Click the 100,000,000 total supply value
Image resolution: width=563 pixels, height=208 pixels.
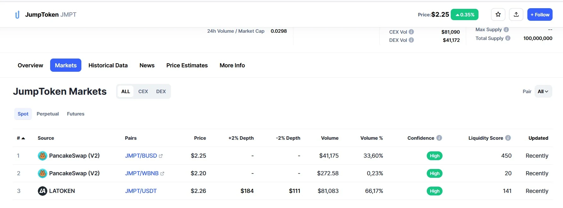538,38
